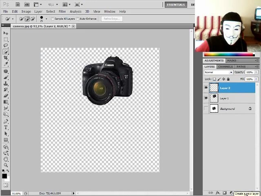Image resolution: width=261 pixels, height=196 pixels.
Task: Open the Filter menu
Action: tap(62, 11)
